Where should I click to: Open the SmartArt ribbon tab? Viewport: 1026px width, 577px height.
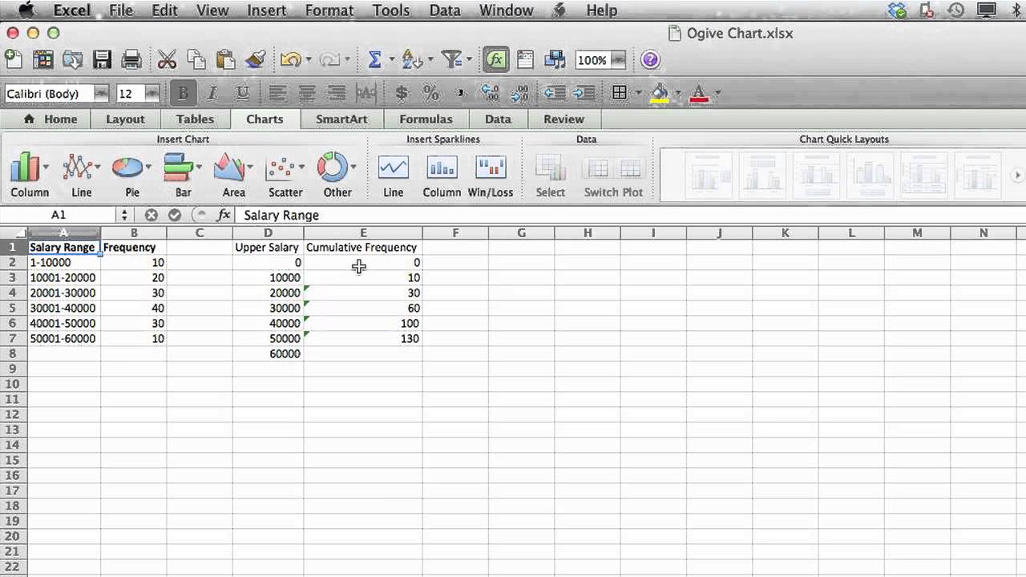[341, 119]
